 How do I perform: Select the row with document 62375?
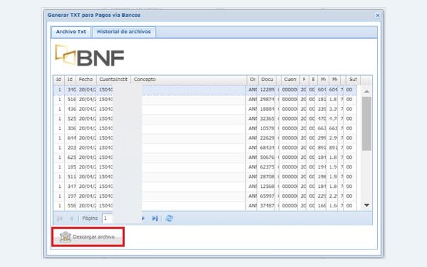pyautogui.click(x=205, y=167)
